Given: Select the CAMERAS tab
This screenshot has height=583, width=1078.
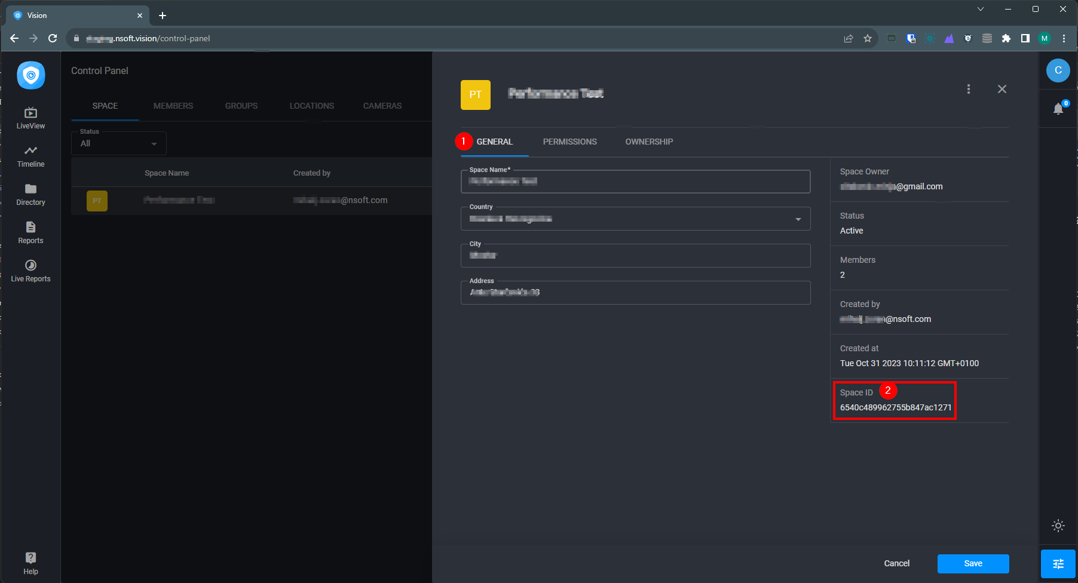Looking at the screenshot, I should (382, 106).
